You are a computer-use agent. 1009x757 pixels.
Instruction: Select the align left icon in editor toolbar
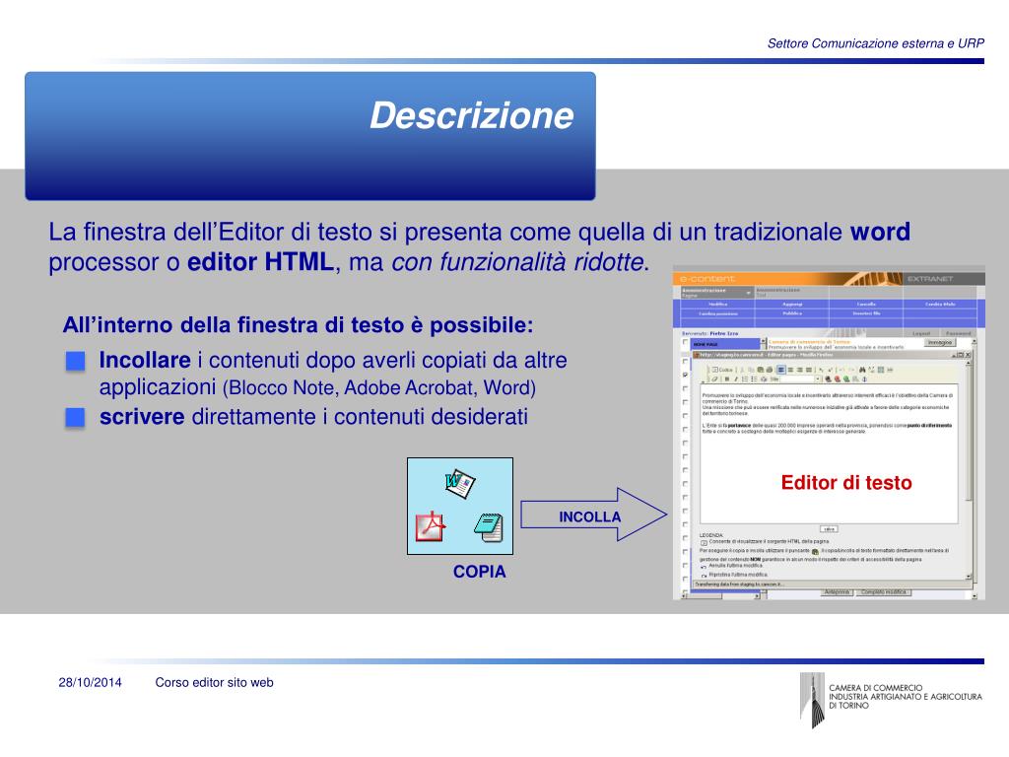[781, 371]
